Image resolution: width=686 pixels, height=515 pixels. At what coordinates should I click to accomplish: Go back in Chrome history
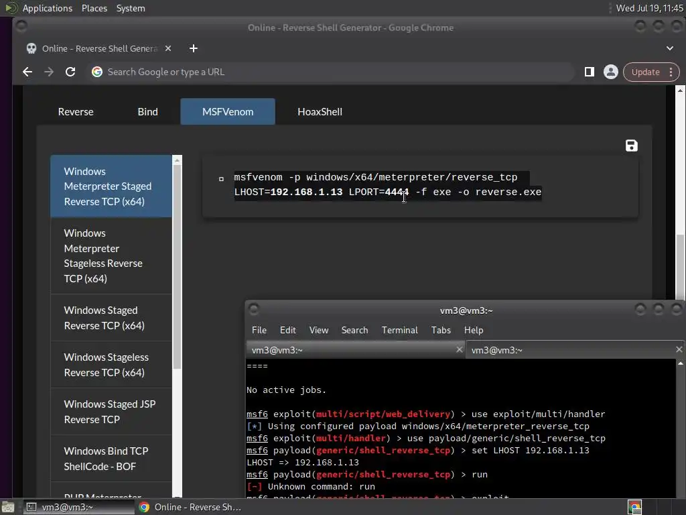click(x=27, y=72)
